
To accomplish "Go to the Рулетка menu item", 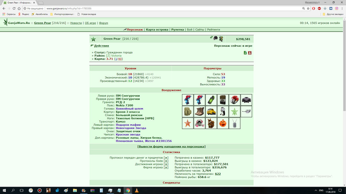I will coord(177,29).
